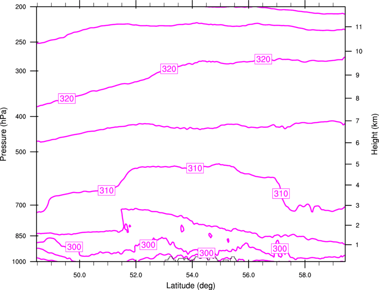Pick the 4 km height tick label
This screenshot has height=290, width=379.
[x=358, y=185]
